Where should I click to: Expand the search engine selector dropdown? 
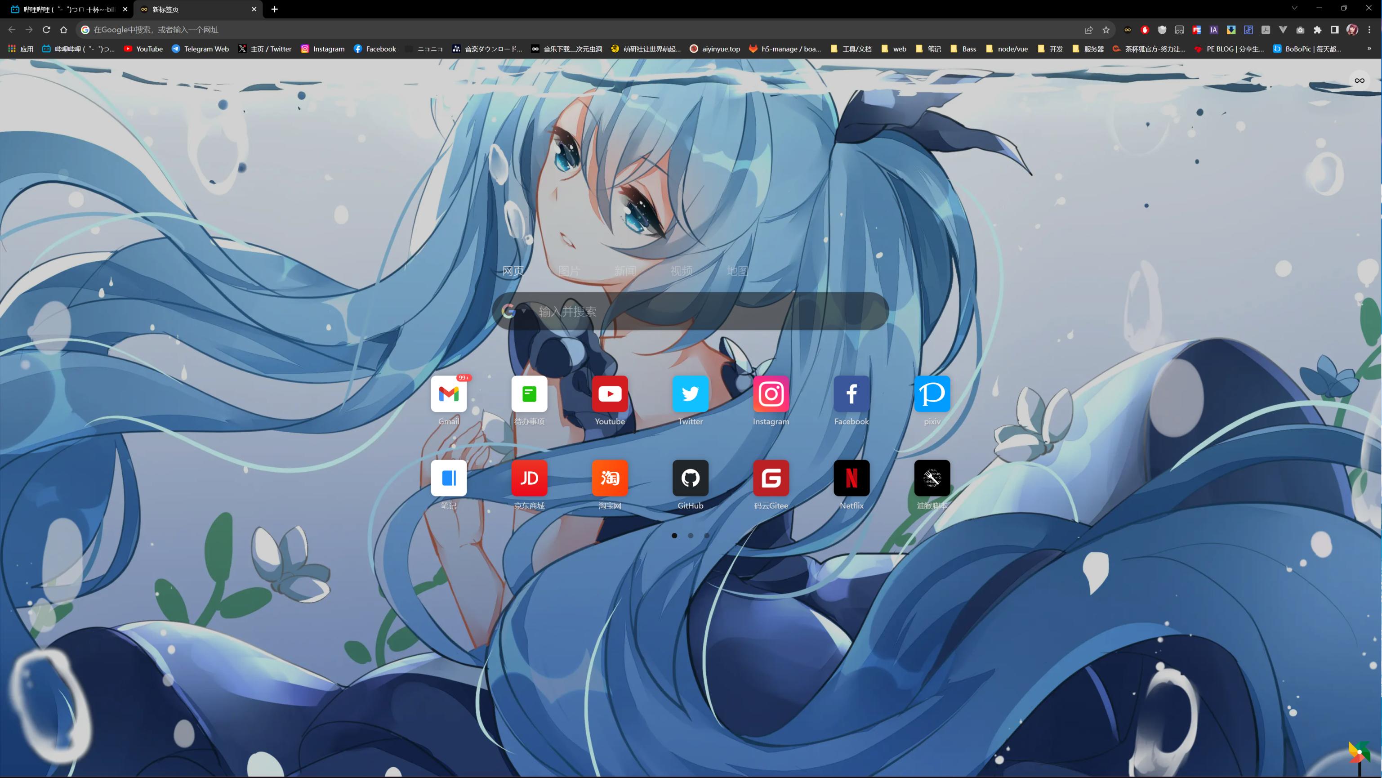coord(524,311)
